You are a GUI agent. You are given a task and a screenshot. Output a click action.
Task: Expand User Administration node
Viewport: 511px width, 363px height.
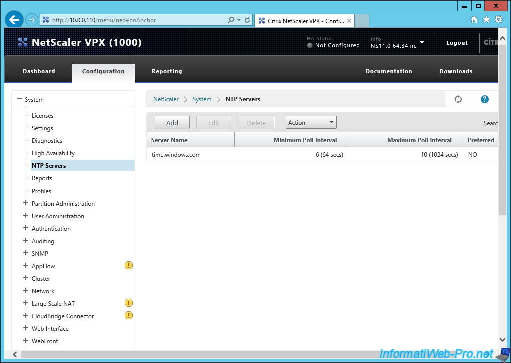[x=26, y=215]
